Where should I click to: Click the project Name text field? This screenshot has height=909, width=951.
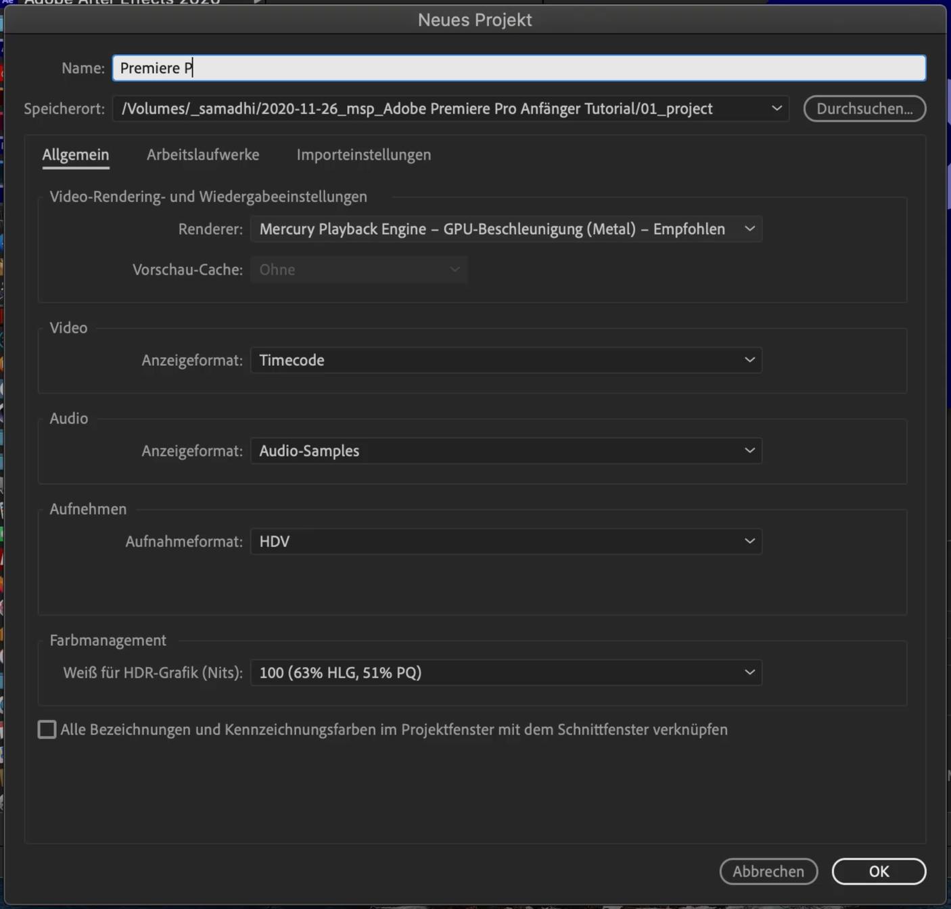(518, 68)
